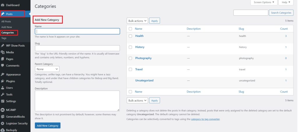The height and width of the screenshot is (132, 298).
Task: Check the Health category checkbox
Action: pyautogui.click(x=130, y=36)
